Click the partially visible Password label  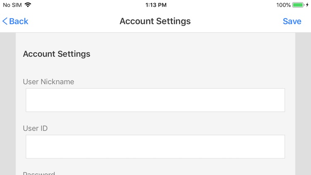click(39, 173)
